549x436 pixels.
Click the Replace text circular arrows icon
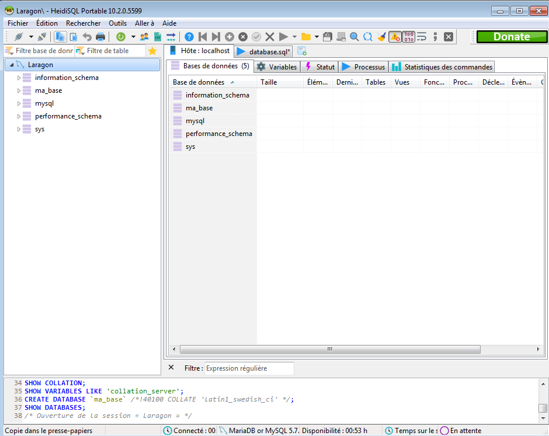coord(367,37)
